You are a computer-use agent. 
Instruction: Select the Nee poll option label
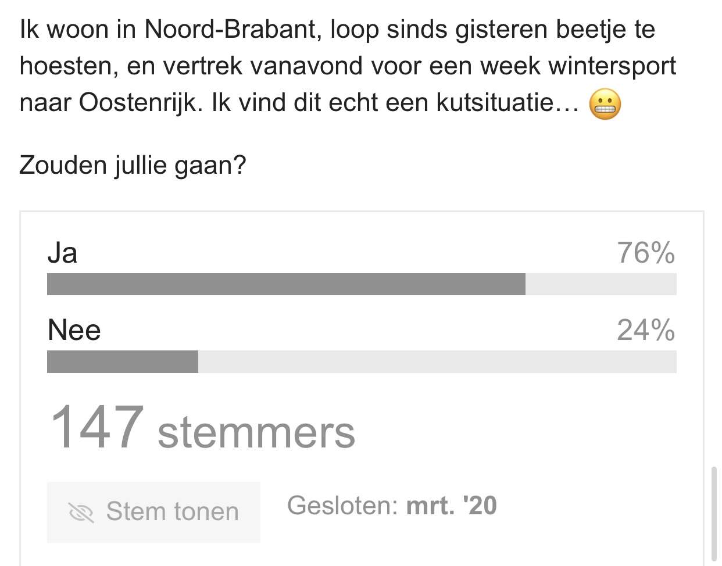[x=74, y=330]
